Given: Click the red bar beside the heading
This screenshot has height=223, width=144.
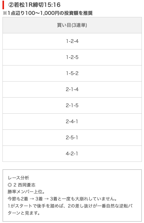Looking at the screenshot, I should (x=3, y=5).
